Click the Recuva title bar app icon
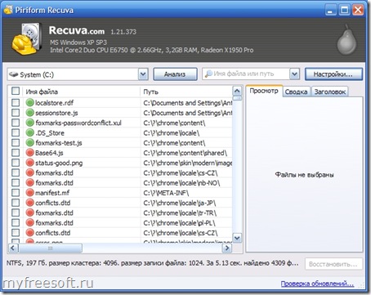 (x=8, y=10)
